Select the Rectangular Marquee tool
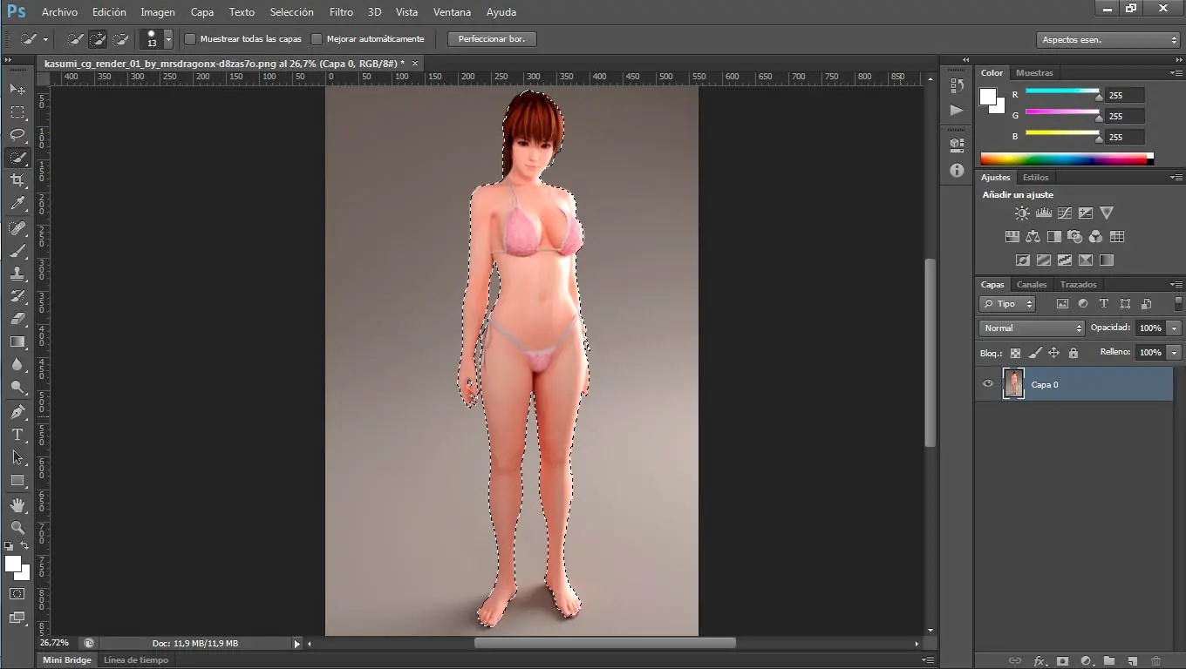Viewport: 1186px width, 669px height. click(x=17, y=112)
